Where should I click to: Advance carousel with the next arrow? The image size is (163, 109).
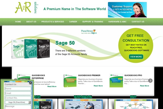click(150, 81)
